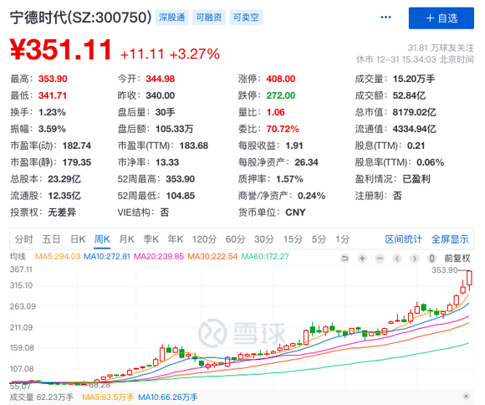Open the 前复权 adjustment dropdown
The width and height of the screenshot is (485, 405).
457,258
